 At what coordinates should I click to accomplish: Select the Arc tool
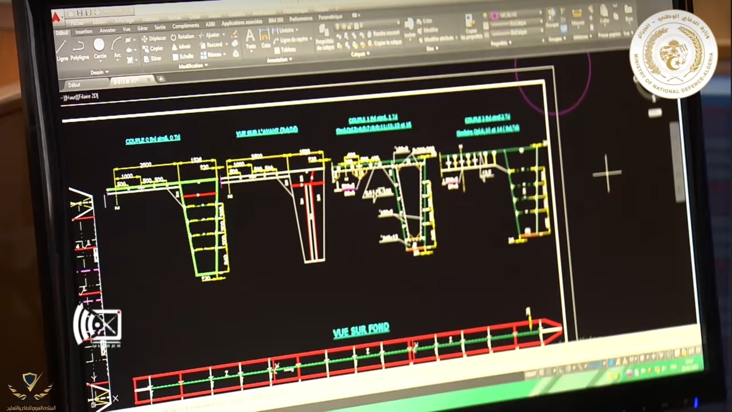click(117, 48)
